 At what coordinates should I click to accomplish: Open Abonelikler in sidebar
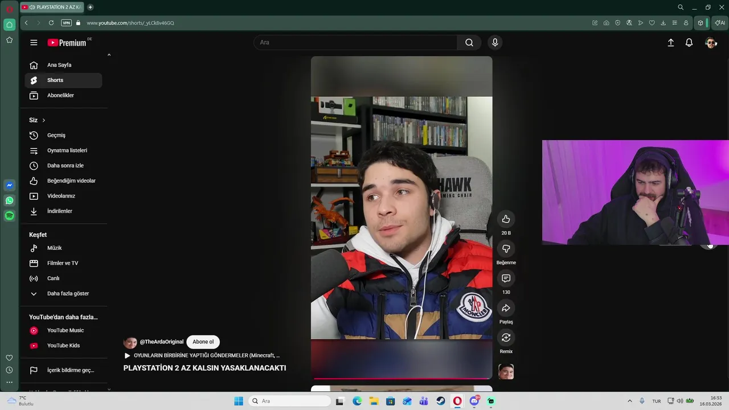63,96
